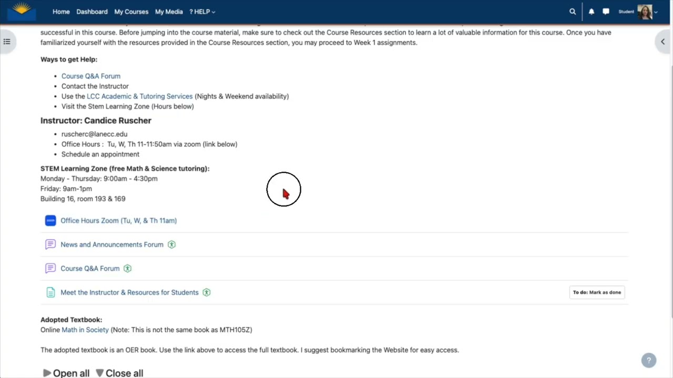Open the help question mark button
The image size is (673, 378).
pos(649,360)
